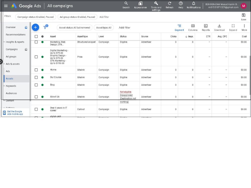The height and width of the screenshot is (188, 251).
Task: Open the Segment options
Action: click(x=179, y=28)
